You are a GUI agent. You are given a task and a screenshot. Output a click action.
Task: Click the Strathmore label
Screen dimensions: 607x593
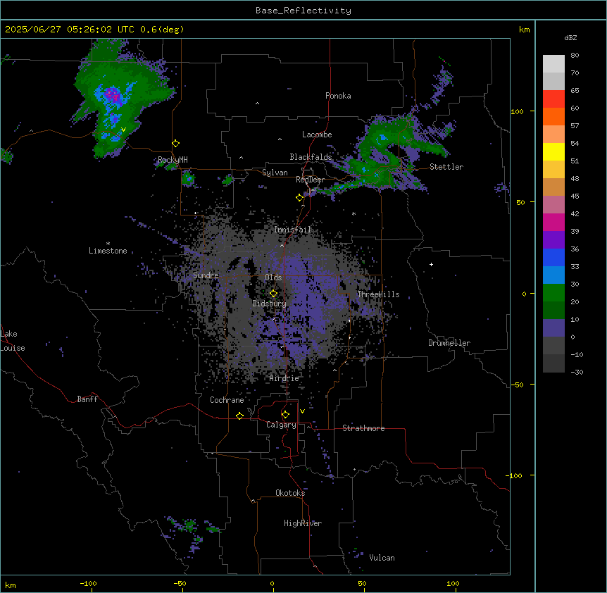[x=363, y=428]
